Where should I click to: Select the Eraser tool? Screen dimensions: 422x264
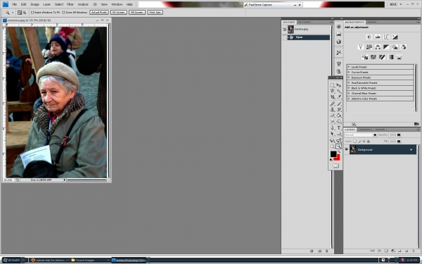[x=333, y=115]
